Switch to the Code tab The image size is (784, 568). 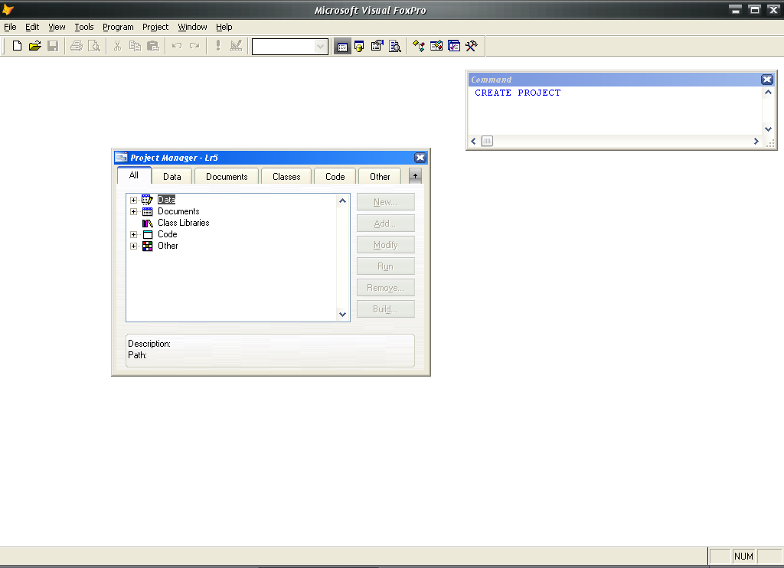335,177
